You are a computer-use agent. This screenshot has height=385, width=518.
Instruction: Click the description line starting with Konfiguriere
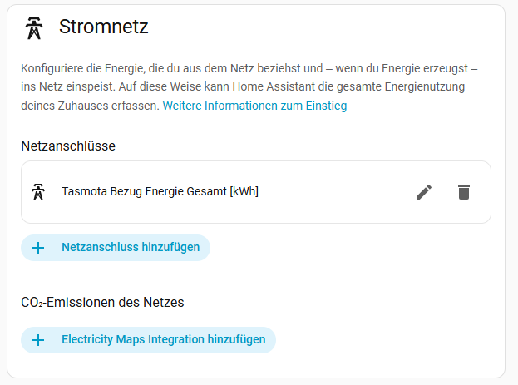pyautogui.click(x=249, y=68)
